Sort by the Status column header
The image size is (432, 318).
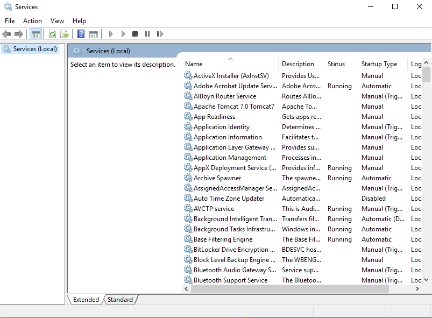click(x=341, y=64)
